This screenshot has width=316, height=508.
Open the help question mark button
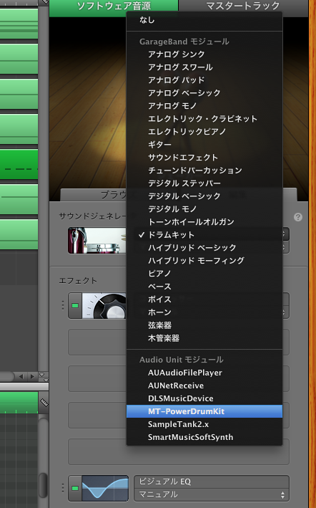click(298, 217)
